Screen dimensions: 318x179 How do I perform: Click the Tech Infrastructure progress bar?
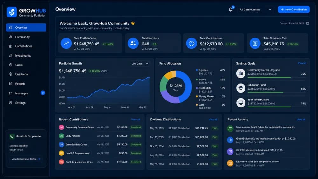tap(277, 107)
